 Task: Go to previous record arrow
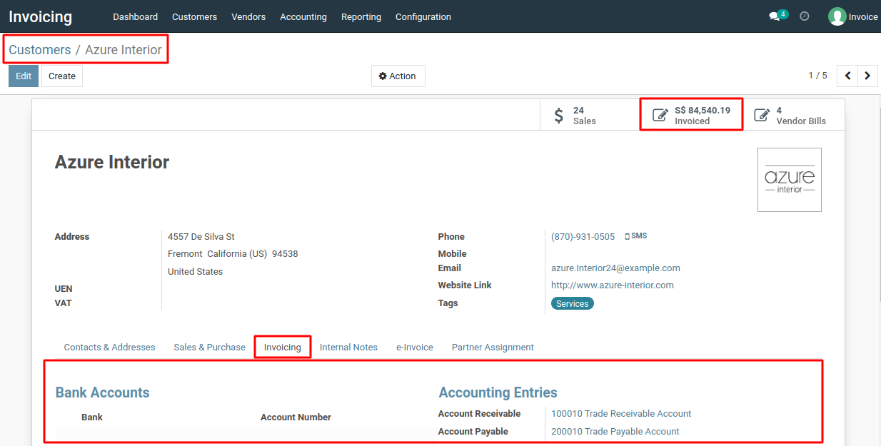click(x=848, y=76)
